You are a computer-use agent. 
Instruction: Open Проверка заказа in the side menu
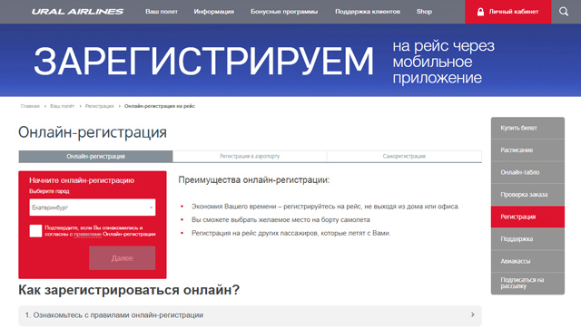(x=527, y=195)
